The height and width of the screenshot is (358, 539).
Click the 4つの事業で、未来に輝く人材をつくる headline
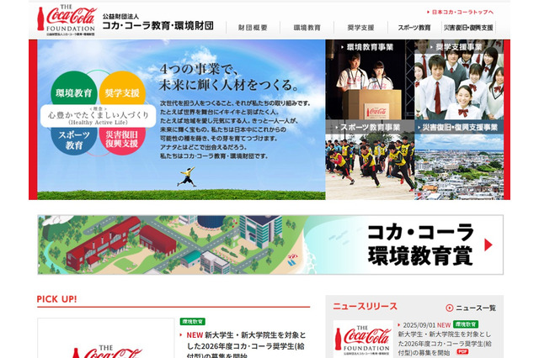(228, 77)
